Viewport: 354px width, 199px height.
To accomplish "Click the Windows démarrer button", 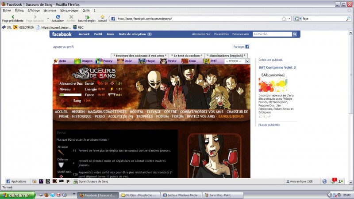I will 18,195.
